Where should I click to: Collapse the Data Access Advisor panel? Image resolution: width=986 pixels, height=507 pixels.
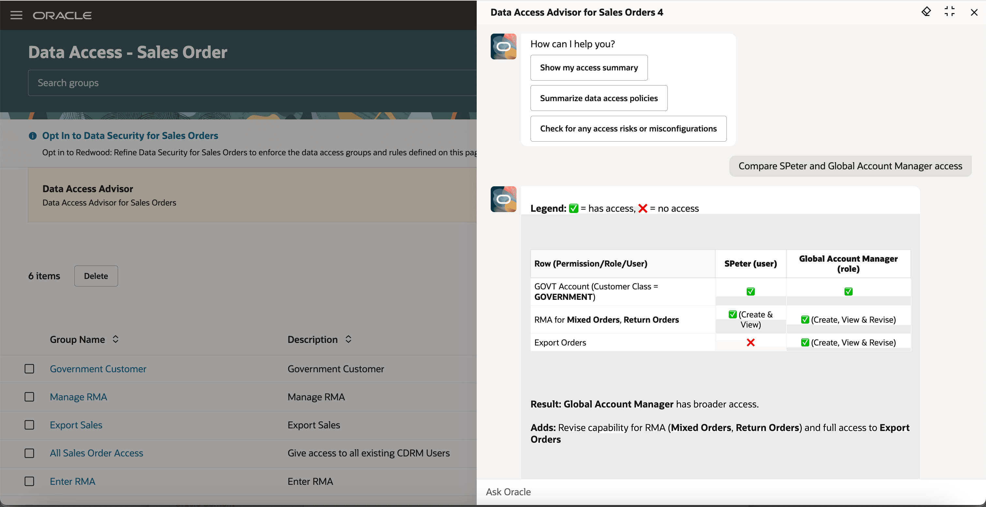(950, 12)
